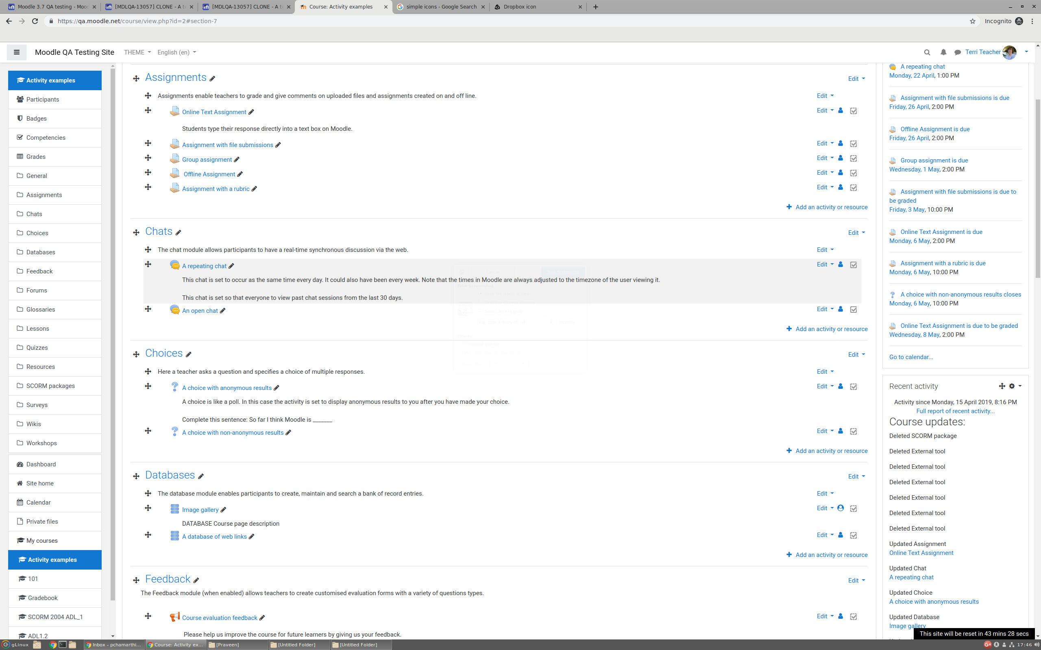Switch to the simple icons Google Search tab
Viewport: 1041px width, 650px height.
[x=440, y=7]
